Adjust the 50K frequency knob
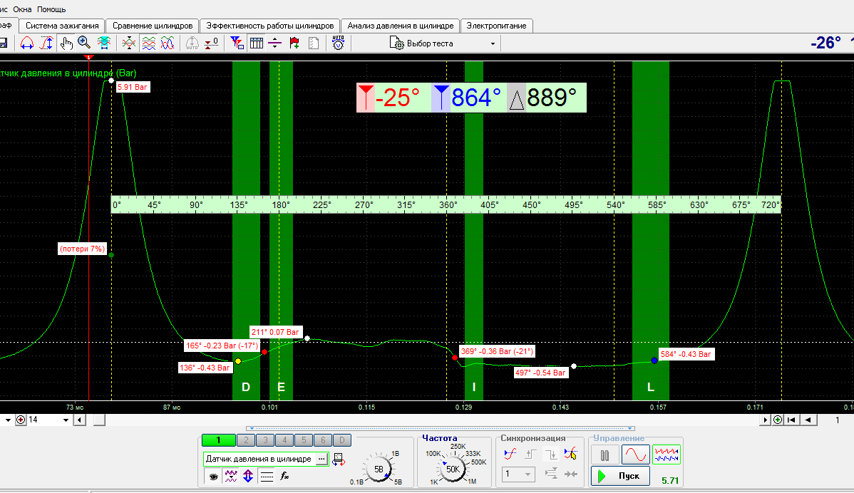854x493 pixels. pos(453,469)
